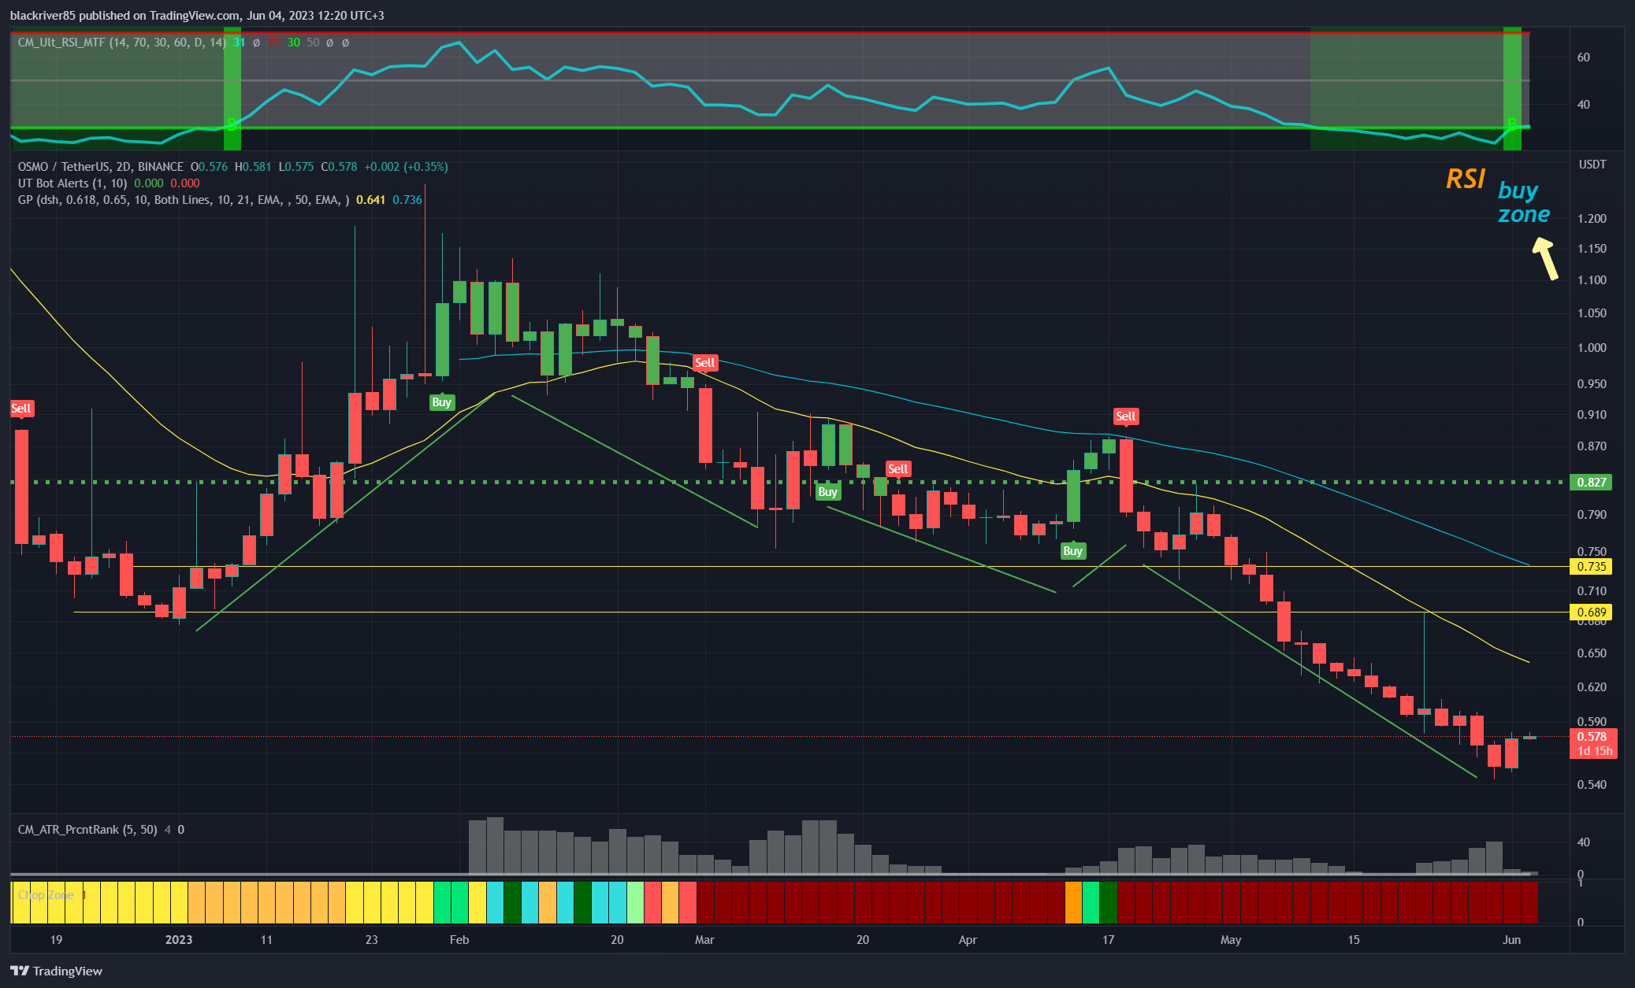Click the Jun label on the time axis
The image size is (1635, 988).
[1511, 940]
